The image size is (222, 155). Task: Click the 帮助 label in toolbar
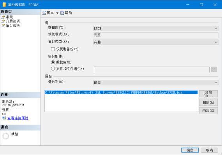(69, 13)
